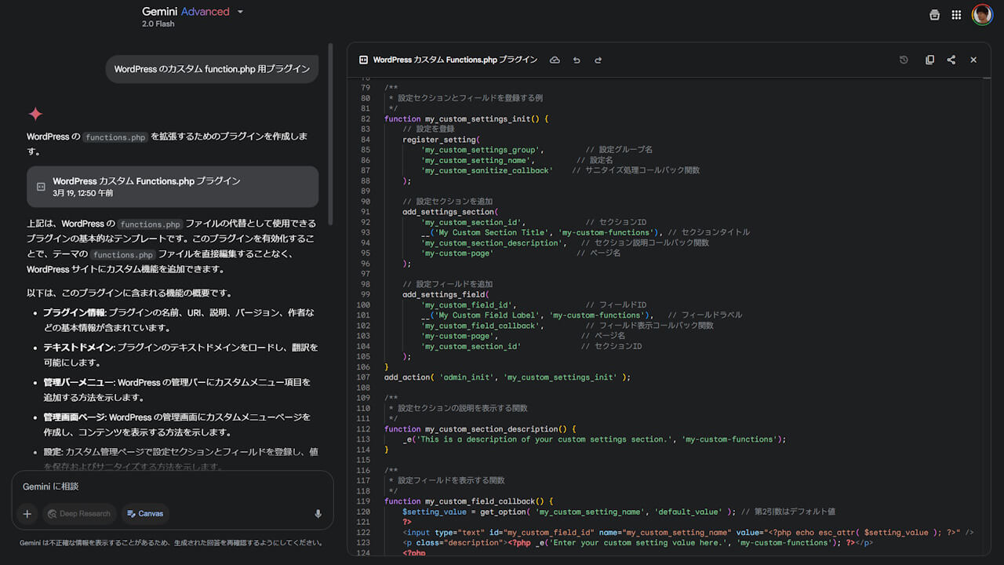Toggle the Canvas mode chip
Image resolution: width=1004 pixels, height=565 pixels.
145,514
